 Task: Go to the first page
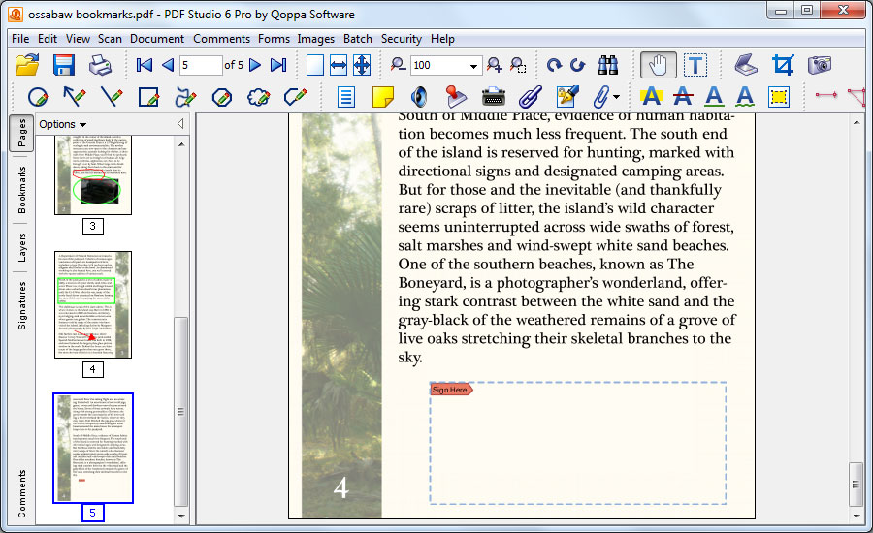click(145, 65)
